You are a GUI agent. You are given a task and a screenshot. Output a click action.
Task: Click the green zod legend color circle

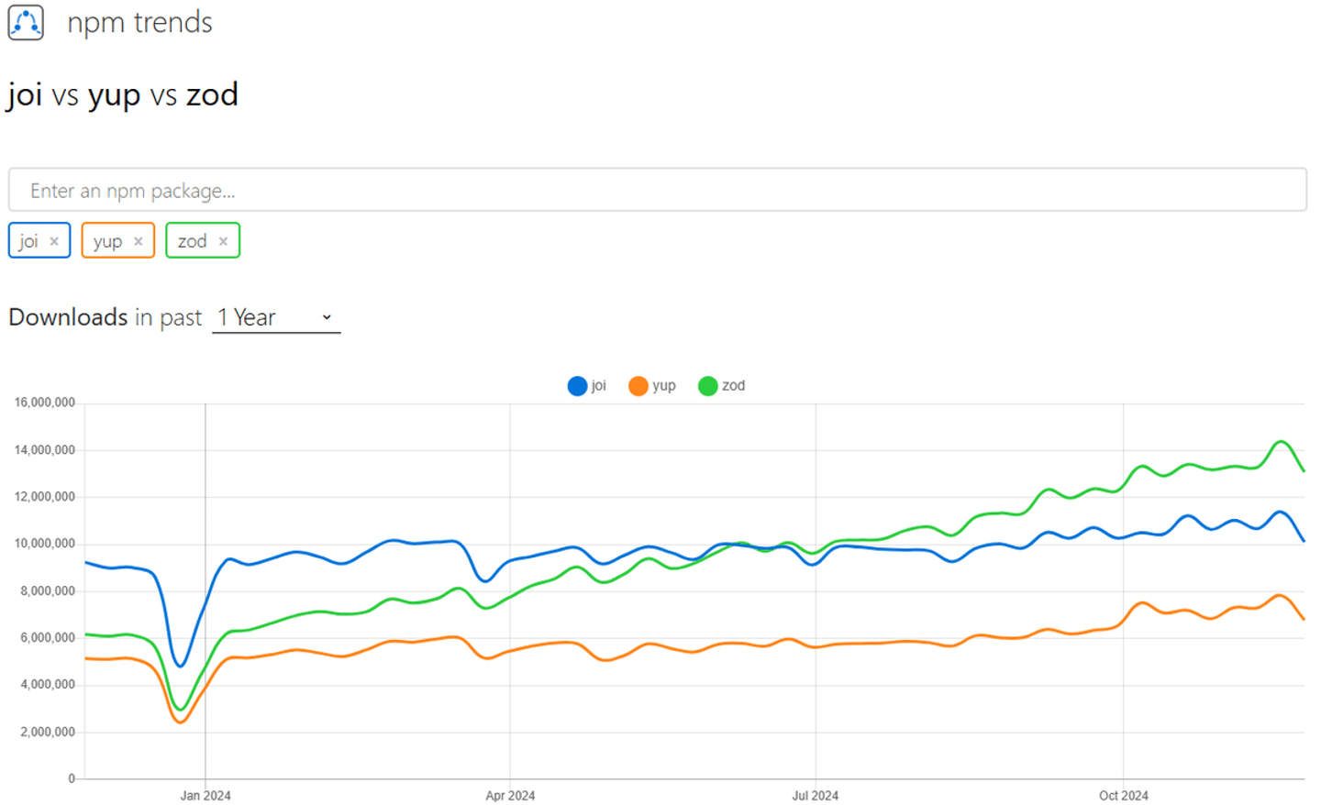pos(707,386)
